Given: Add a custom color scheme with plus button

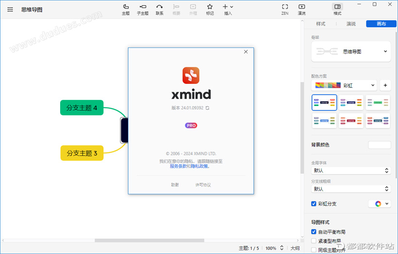Looking at the screenshot, I should pos(385,85).
